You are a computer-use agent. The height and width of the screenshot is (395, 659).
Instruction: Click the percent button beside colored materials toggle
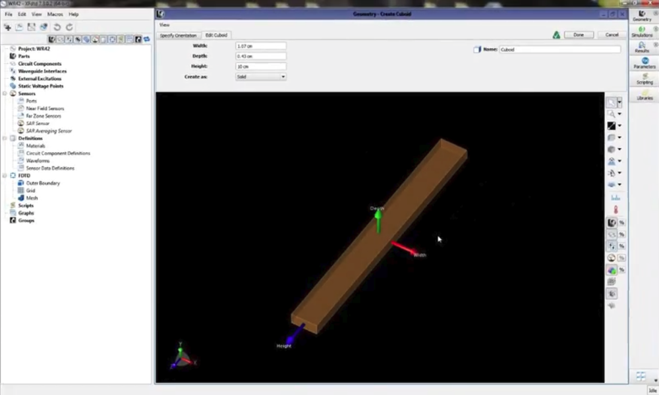tap(621, 270)
